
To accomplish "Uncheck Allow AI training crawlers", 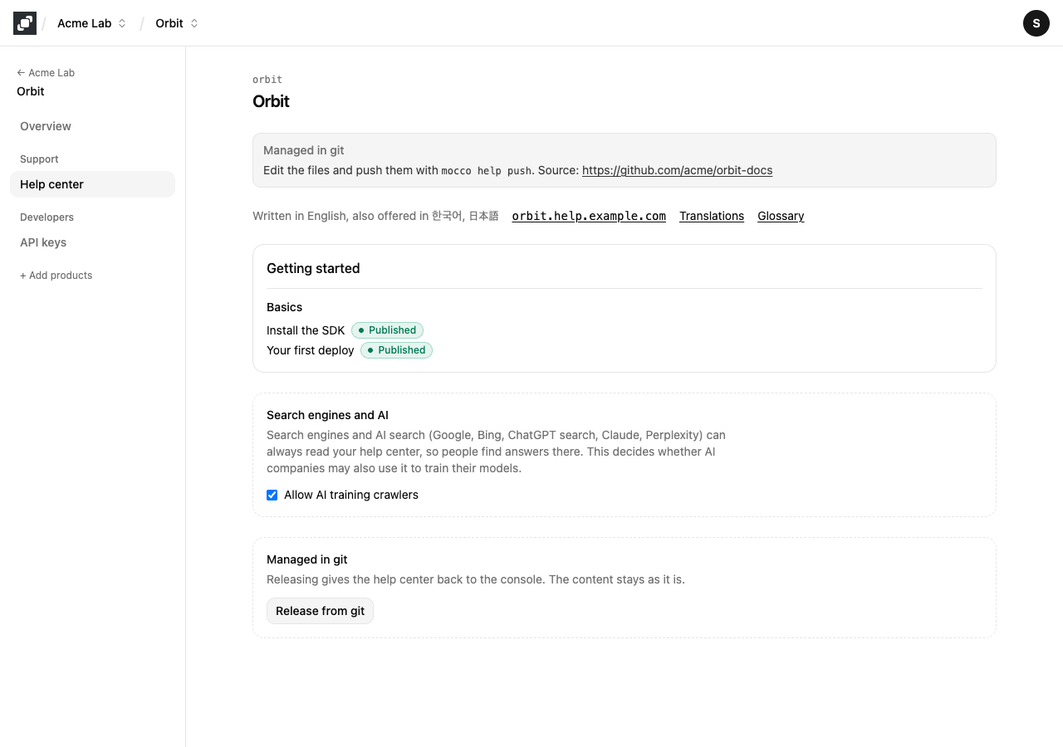I will click(x=272, y=495).
